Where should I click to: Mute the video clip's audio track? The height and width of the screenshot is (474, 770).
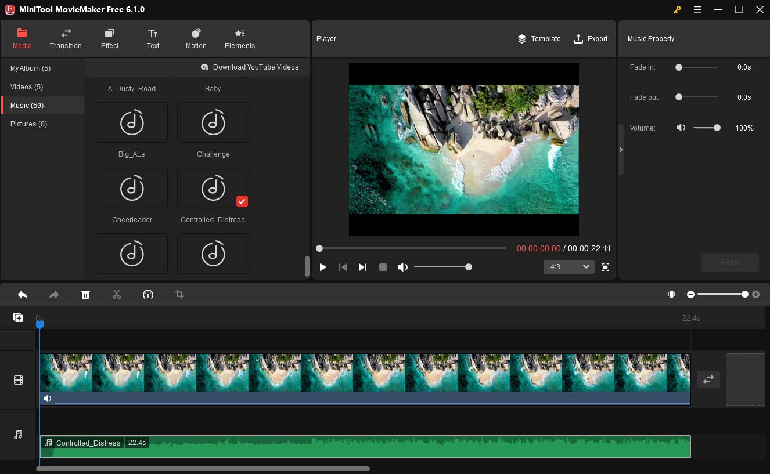coord(48,399)
